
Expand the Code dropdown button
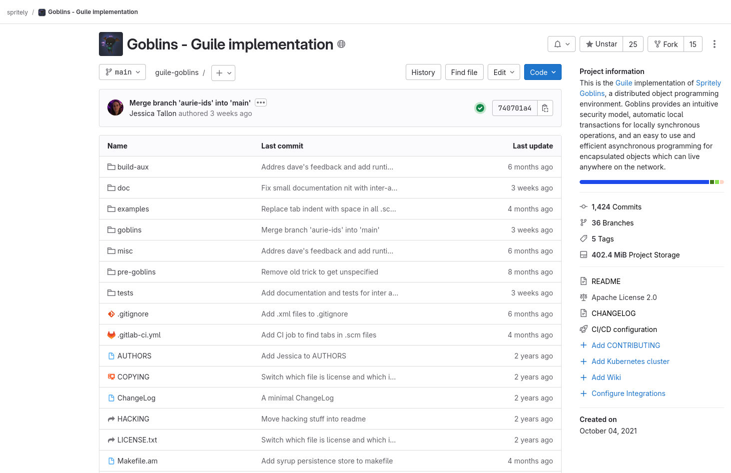(x=543, y=72)
